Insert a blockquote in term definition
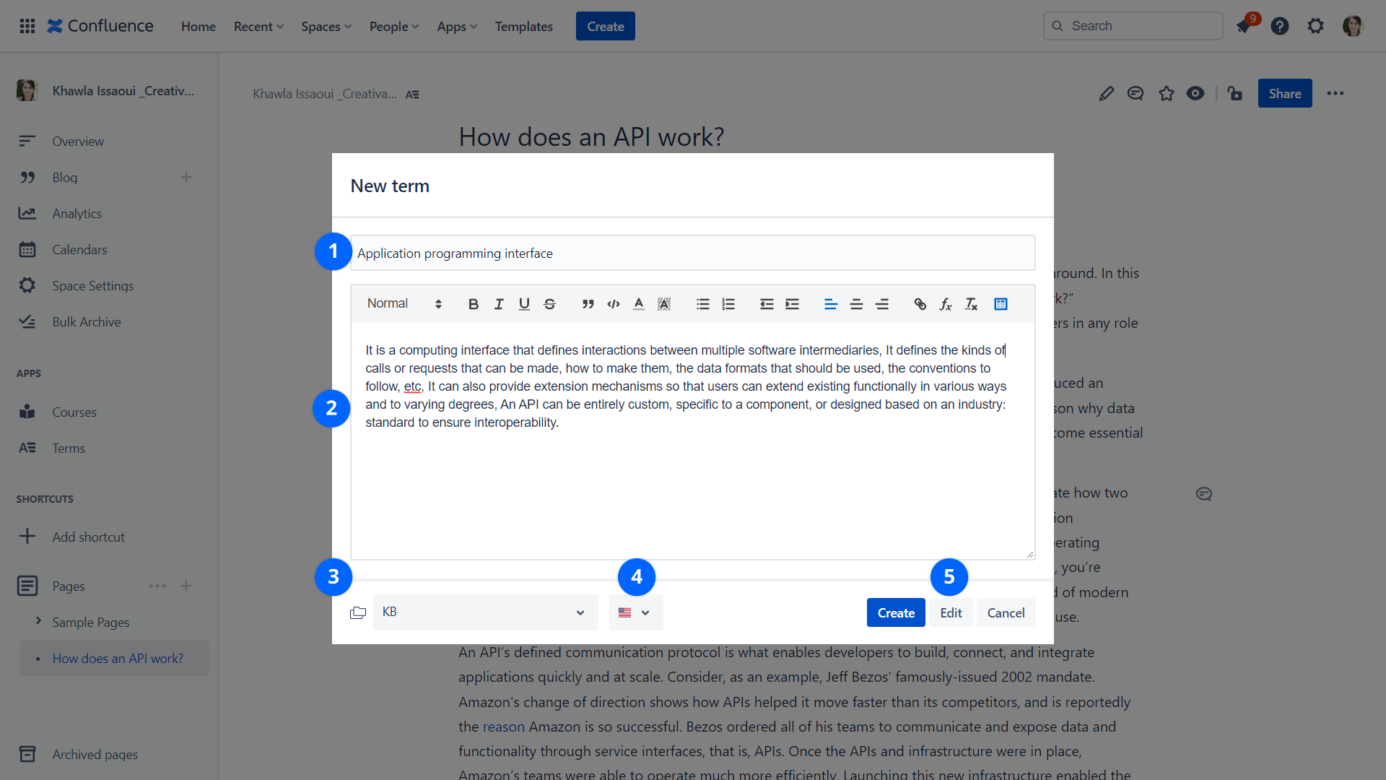This screenshot has height=780, width=1386. coord(588,304)
